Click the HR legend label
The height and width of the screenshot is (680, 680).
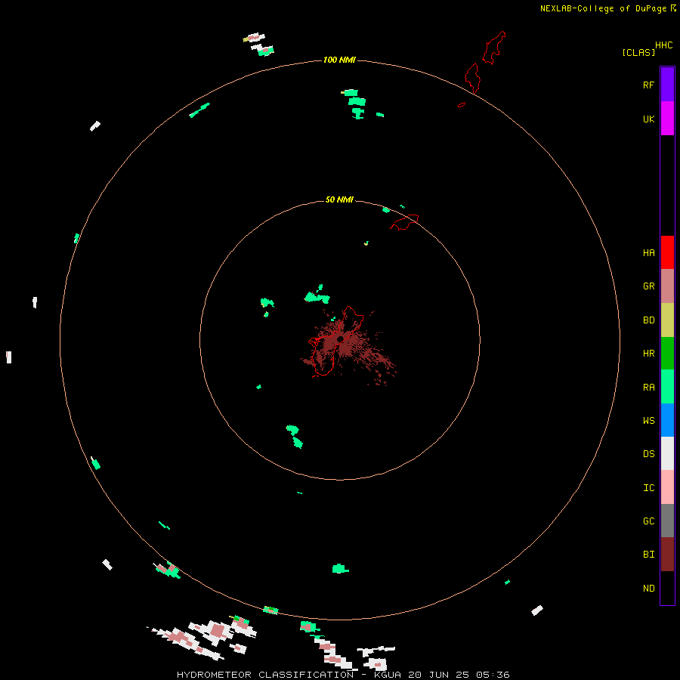[x=648, y=354]
